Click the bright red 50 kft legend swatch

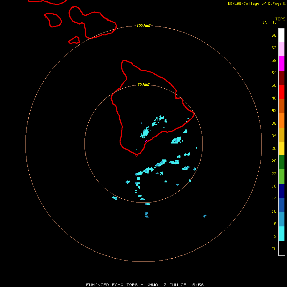[x=282, y=92]
